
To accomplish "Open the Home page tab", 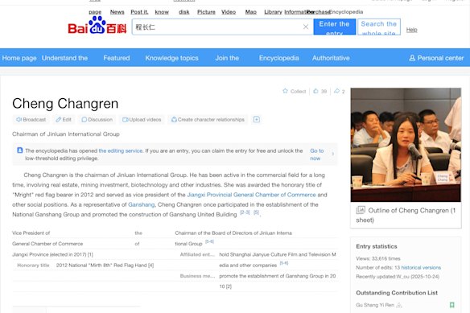I will pyautogui.click(x=19, y=58).
